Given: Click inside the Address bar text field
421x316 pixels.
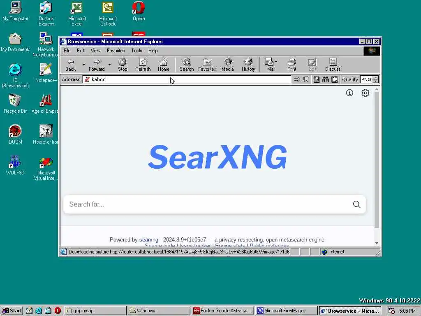Looking at the screenshot, I should pos(187,79).
